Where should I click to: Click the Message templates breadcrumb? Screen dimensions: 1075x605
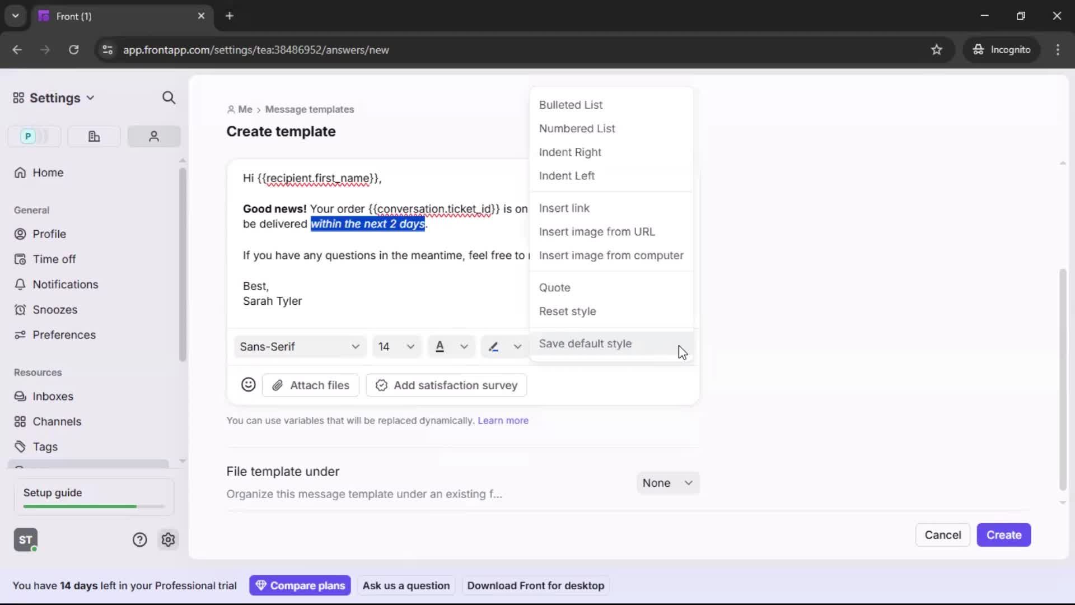(310, 109)
